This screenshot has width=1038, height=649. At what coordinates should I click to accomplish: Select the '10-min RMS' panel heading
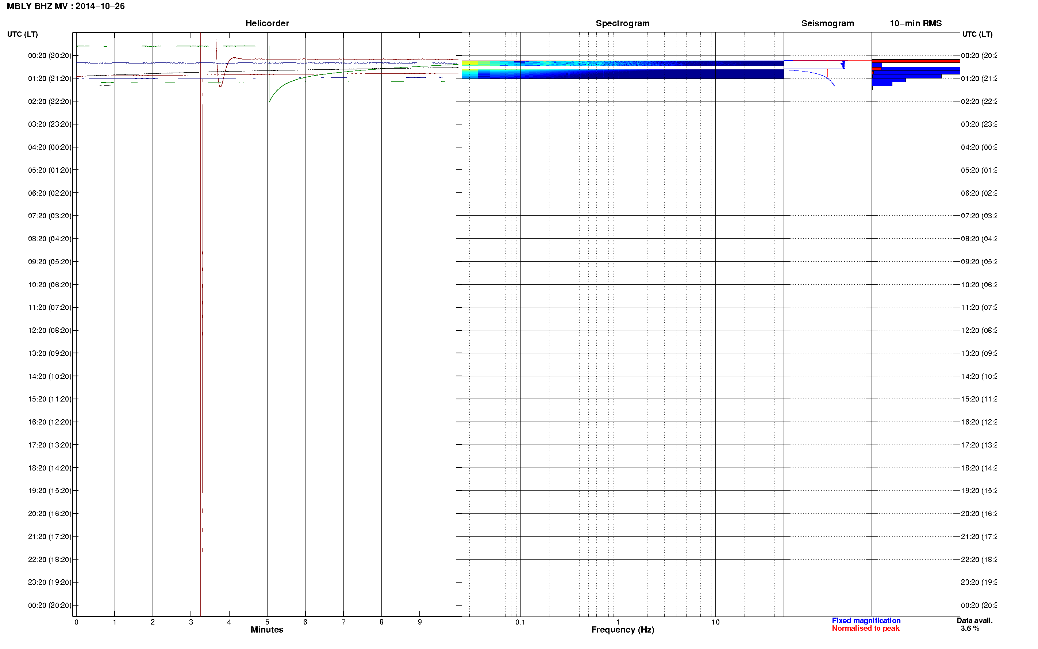(915, 23)
